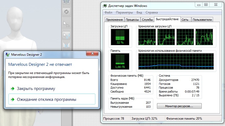Click the Всего value 8146

[x=147, y=80]
